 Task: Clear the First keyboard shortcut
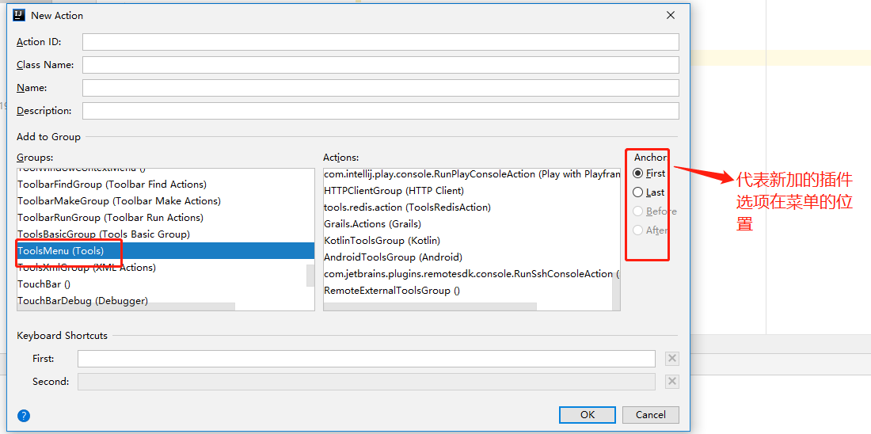pos(672,359)
